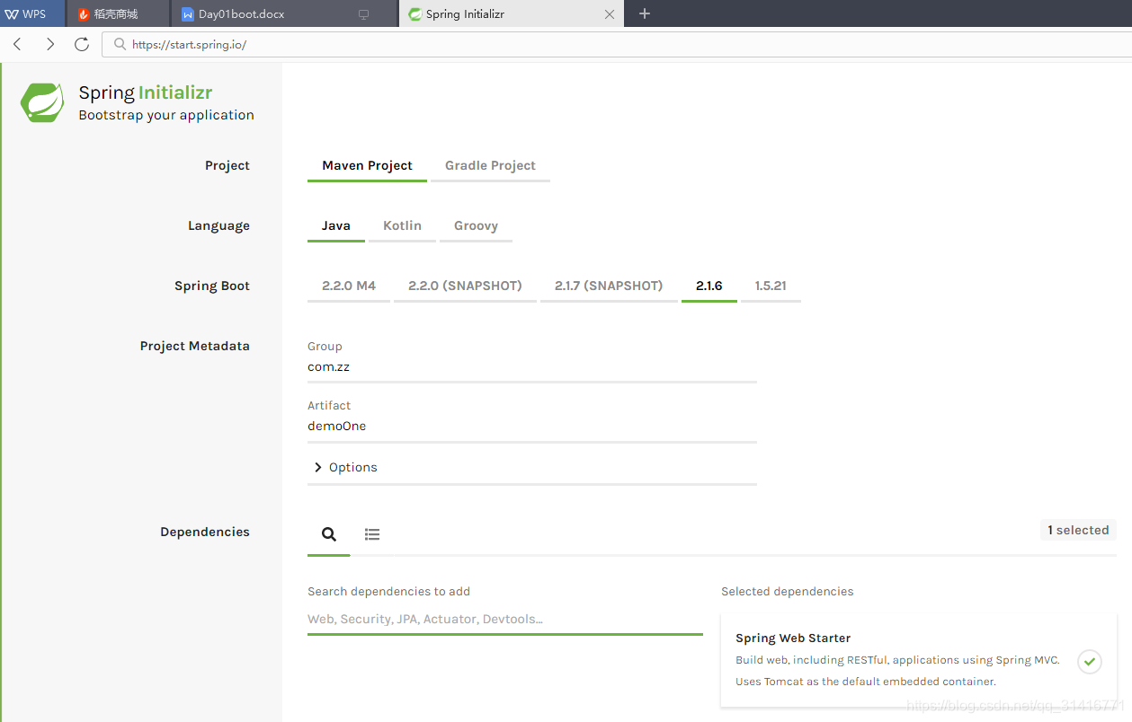1132x722 pixels.
Task: Select dependencies search magnifier tab
Action: [329, 534]
